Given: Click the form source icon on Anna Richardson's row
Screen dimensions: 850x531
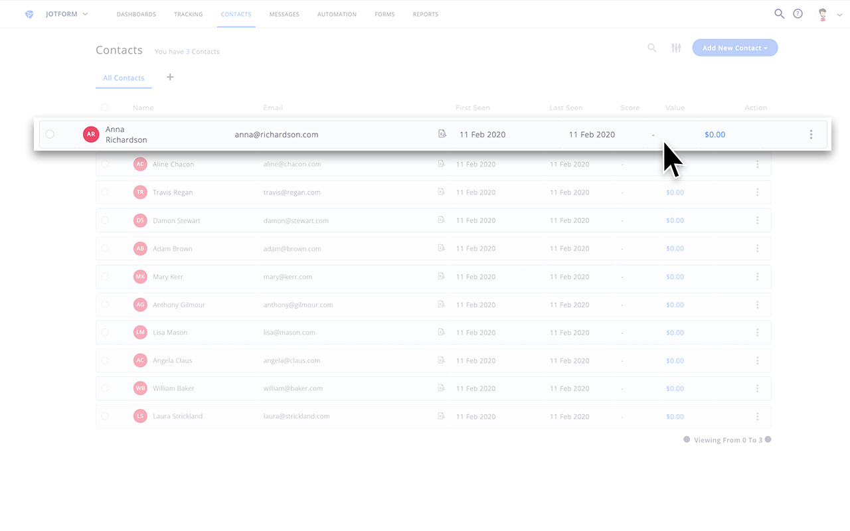Looking at the screenshot, I should click(x=442, y=133).
